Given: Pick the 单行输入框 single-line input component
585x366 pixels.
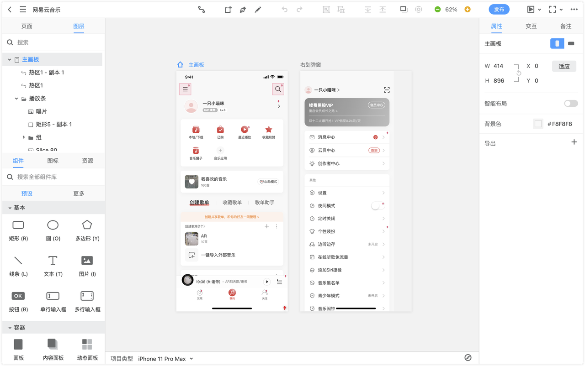Looking at the screenshot, I should 53,302.
